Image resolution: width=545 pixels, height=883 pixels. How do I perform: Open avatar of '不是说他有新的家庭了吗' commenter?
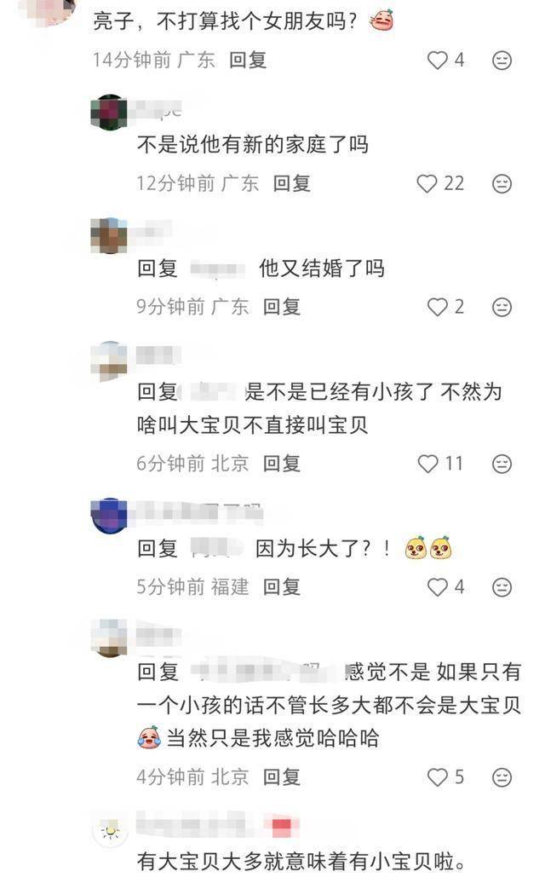[x=109, y=112]
